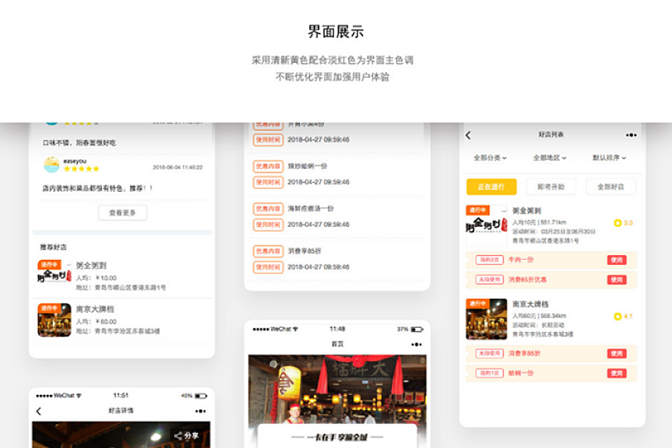Image resolution: width=672 pixels, height=448 pixels.
Task: Click easeyou's five-star rating
Action: pos(81,169)
